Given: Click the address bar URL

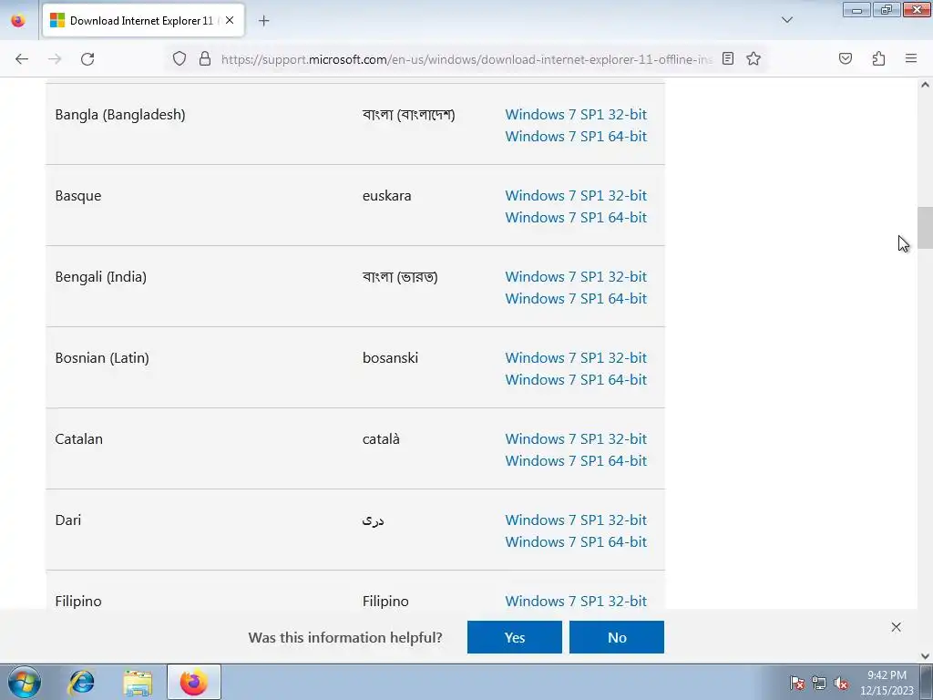Looking at the screenshot, I should (466, 59).
